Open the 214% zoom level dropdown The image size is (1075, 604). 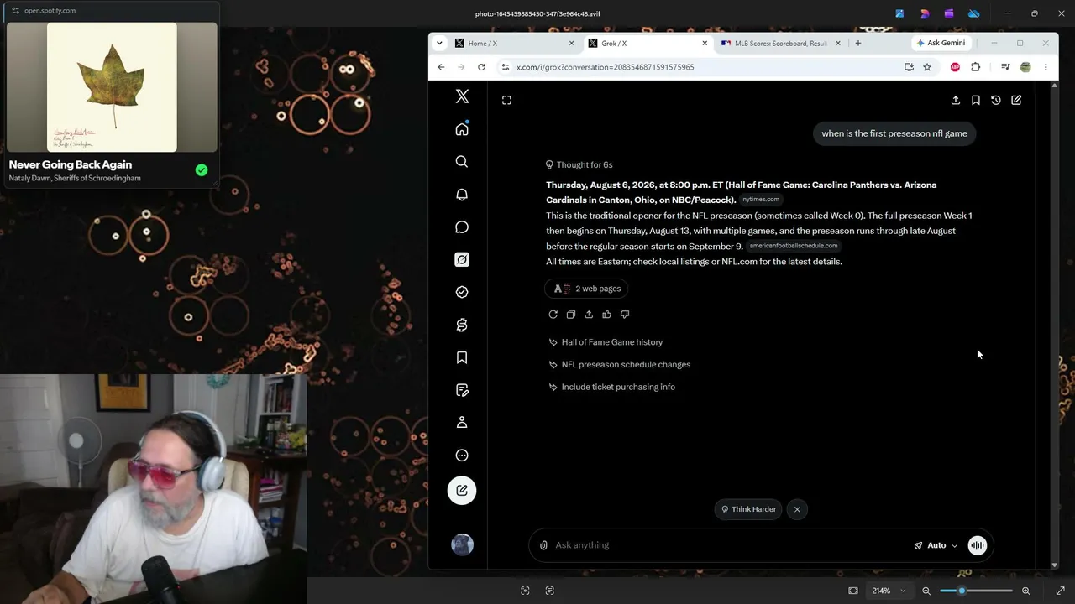click(889, 591)
